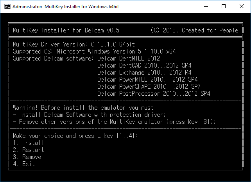Image resolution: width=251 pixels, height=182 pixels.
Task: Click the 'Supported OS: Microsoft Windows Version' line
Action: tap(94, 51)
